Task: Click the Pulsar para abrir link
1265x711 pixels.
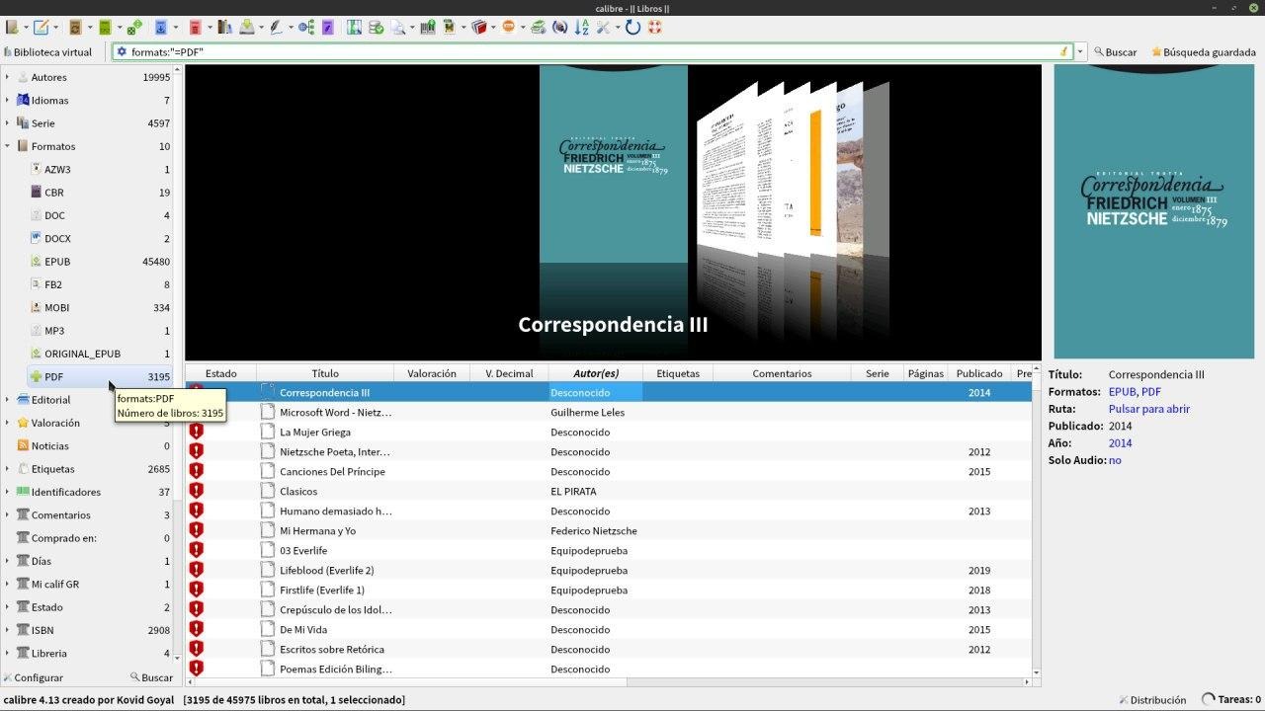Action: [x=1149, y=409]
